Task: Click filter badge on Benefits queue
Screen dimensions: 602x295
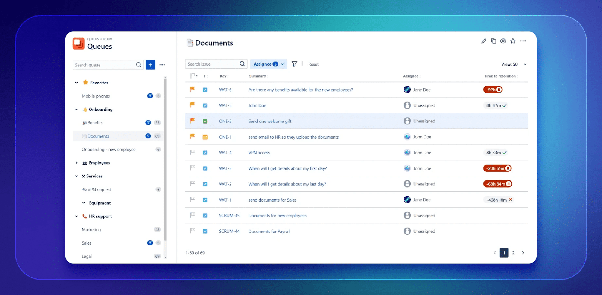Action: [x=148, y=122]
